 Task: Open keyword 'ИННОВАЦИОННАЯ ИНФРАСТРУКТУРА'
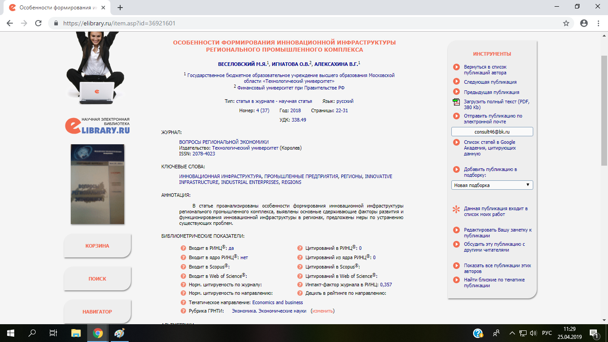coord(220,177)
